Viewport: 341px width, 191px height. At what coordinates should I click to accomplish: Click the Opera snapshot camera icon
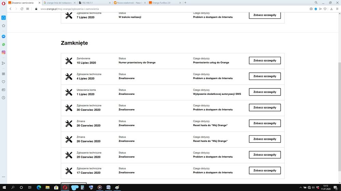[x=311, y=9]
